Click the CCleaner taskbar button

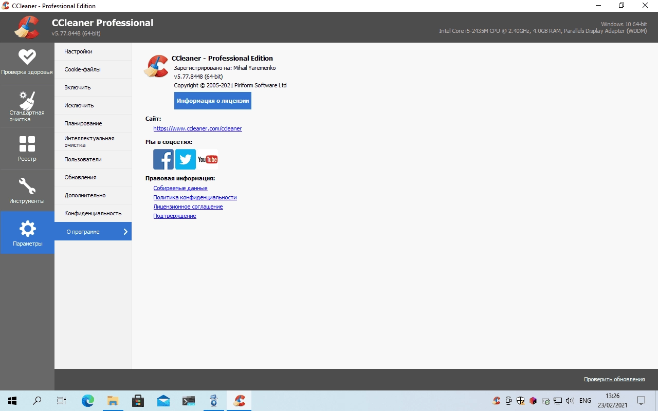tap(239, 401)
